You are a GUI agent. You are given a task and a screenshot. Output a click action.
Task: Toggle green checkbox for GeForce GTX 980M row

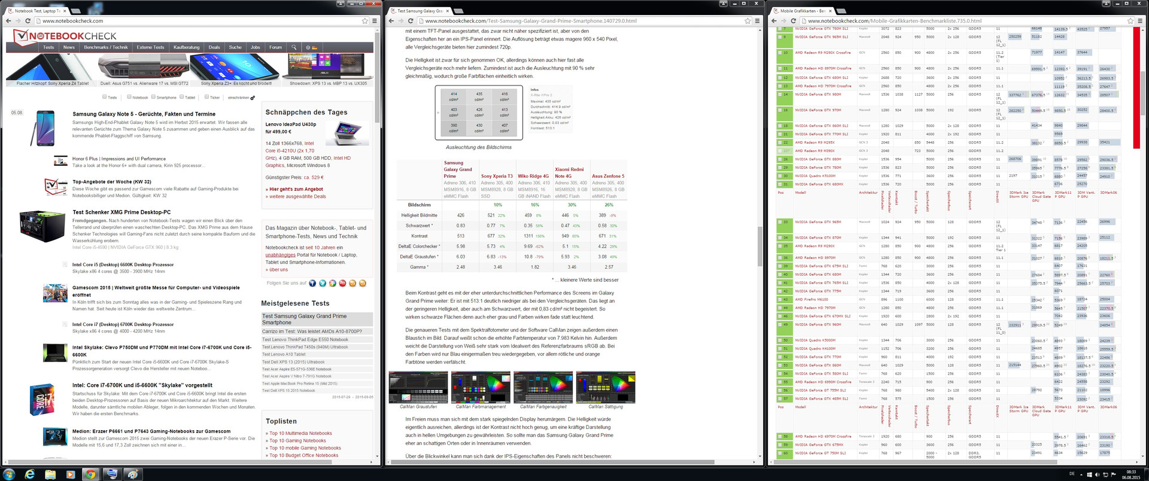(x=779, y=95)
